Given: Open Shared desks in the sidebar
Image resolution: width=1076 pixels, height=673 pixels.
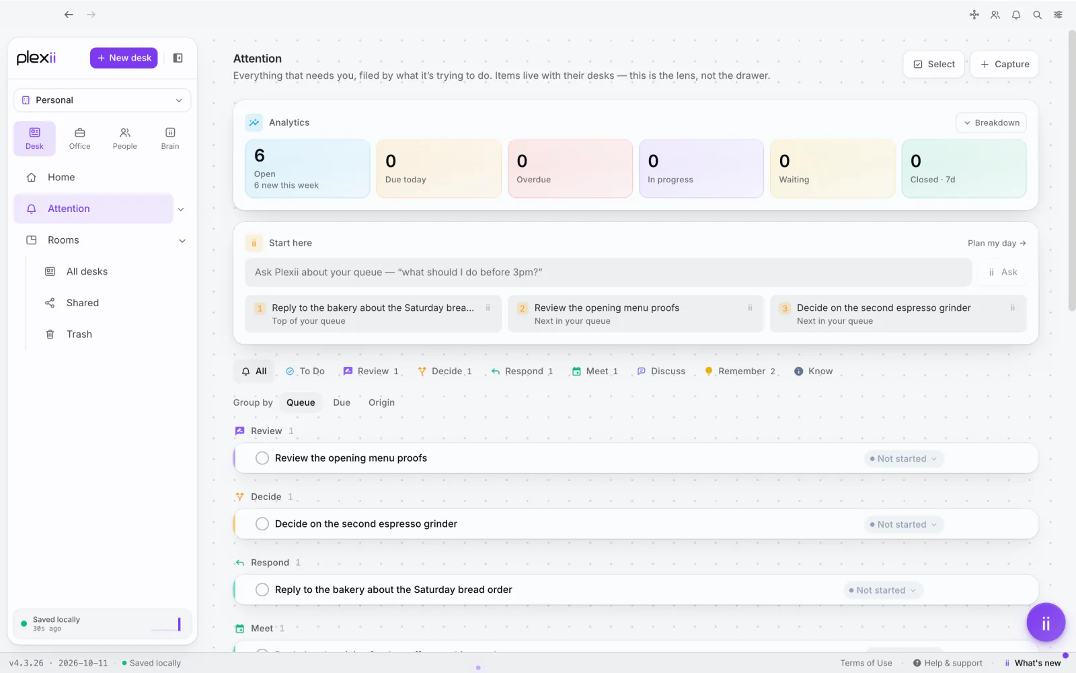Looking at the screenshot, I should coord(83,303).
